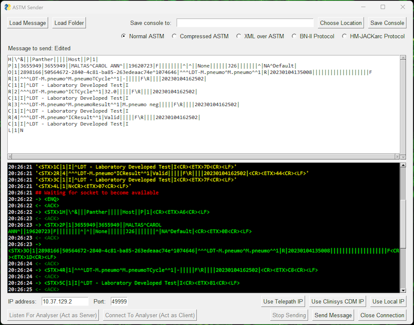Screen dimensions: 414x325
Task: Click Choose Location button
Action: (341, 23)
